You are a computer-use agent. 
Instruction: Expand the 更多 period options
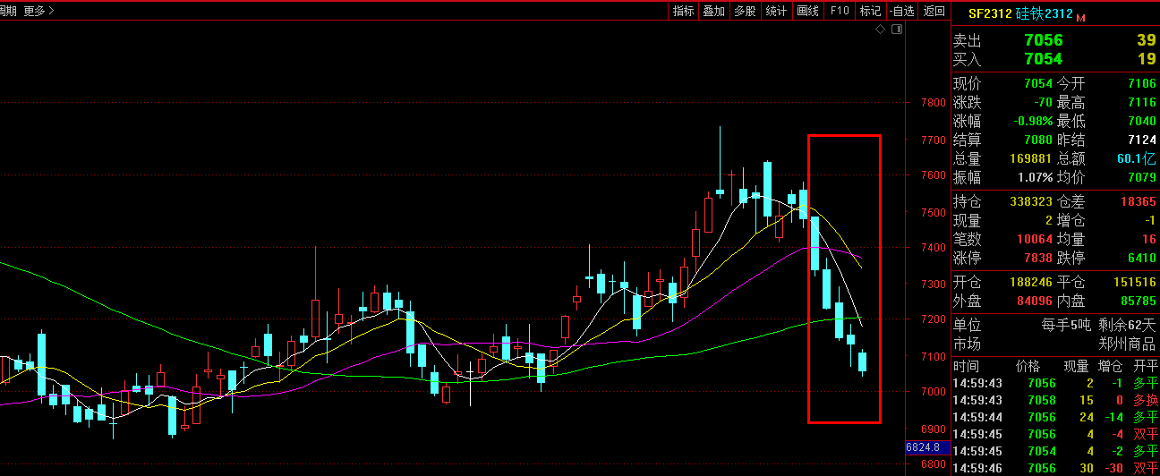(x=38, y=11)
